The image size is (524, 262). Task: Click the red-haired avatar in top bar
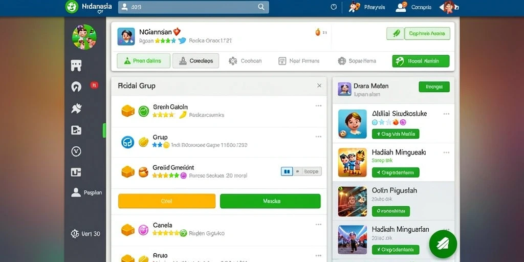click(449, 7)
